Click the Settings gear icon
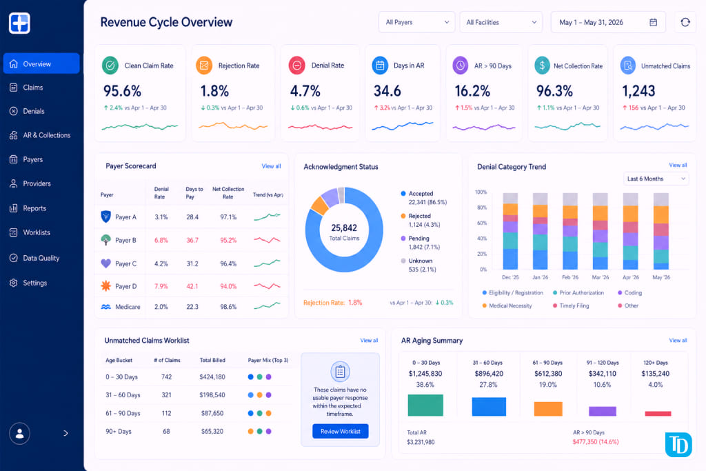706x471 pixels. click(x=14, y=283)
